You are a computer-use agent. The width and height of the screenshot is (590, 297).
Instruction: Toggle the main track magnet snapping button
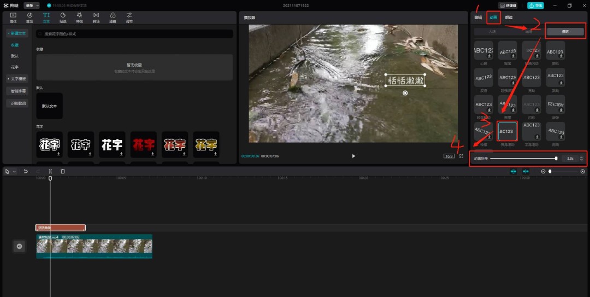click(x=514, y=171)
